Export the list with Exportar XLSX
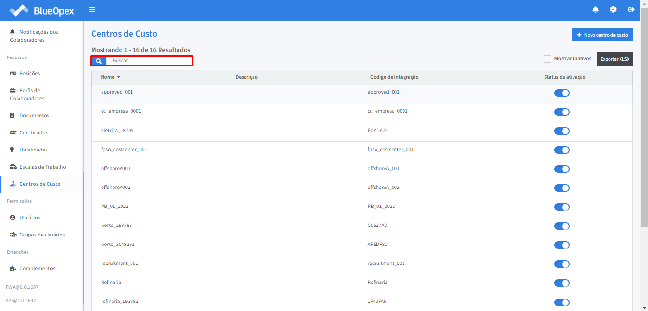 (x=615, y=59)
